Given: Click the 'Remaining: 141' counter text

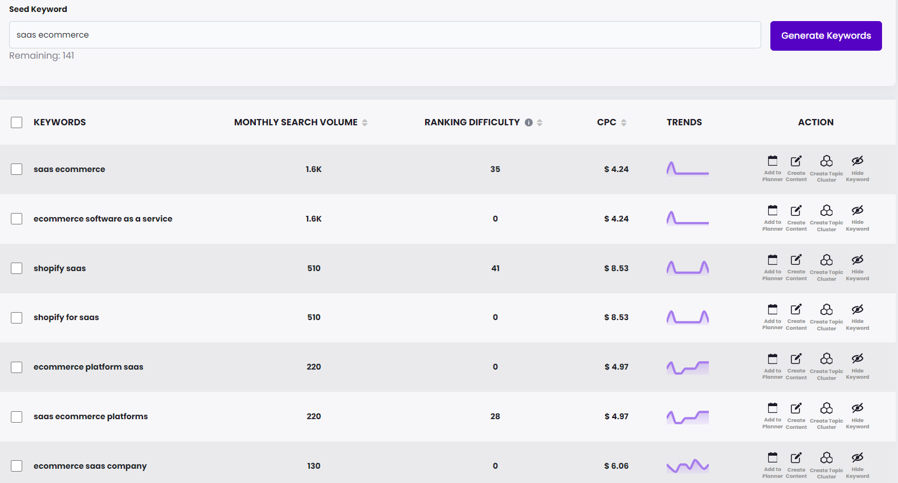Looking at the screenshot, I should (x=42, y=56).
